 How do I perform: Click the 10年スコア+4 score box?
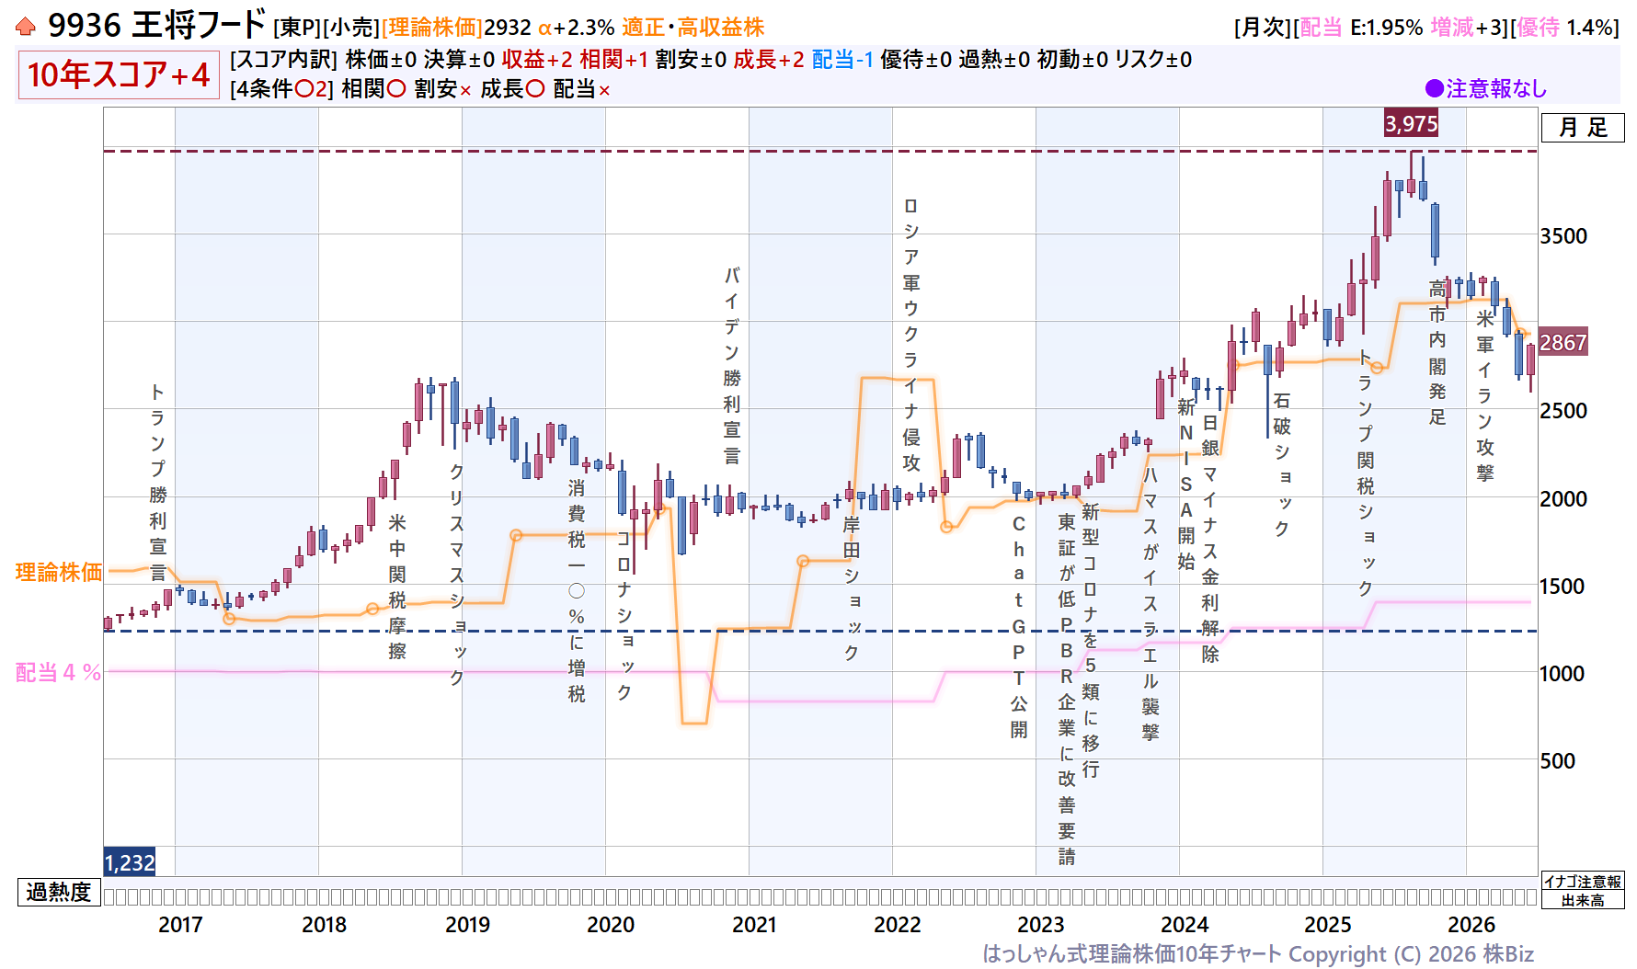pyautogui.click(x=119, y=74)
